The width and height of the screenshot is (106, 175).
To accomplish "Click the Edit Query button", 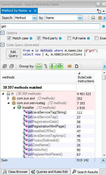I will (x=13, y=54).
